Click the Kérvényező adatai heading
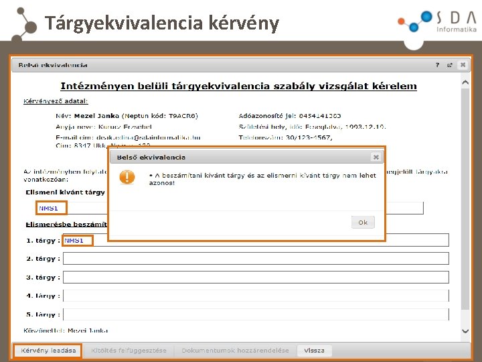The width and height of the screenshot is (482, 362). pyautogui.click(x=56, y=101)
